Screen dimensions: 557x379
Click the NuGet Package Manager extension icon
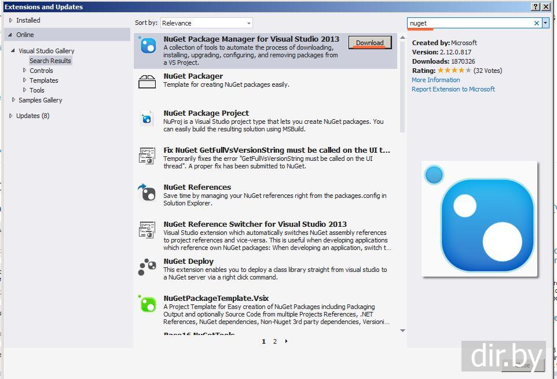click(x=148, y=46)
